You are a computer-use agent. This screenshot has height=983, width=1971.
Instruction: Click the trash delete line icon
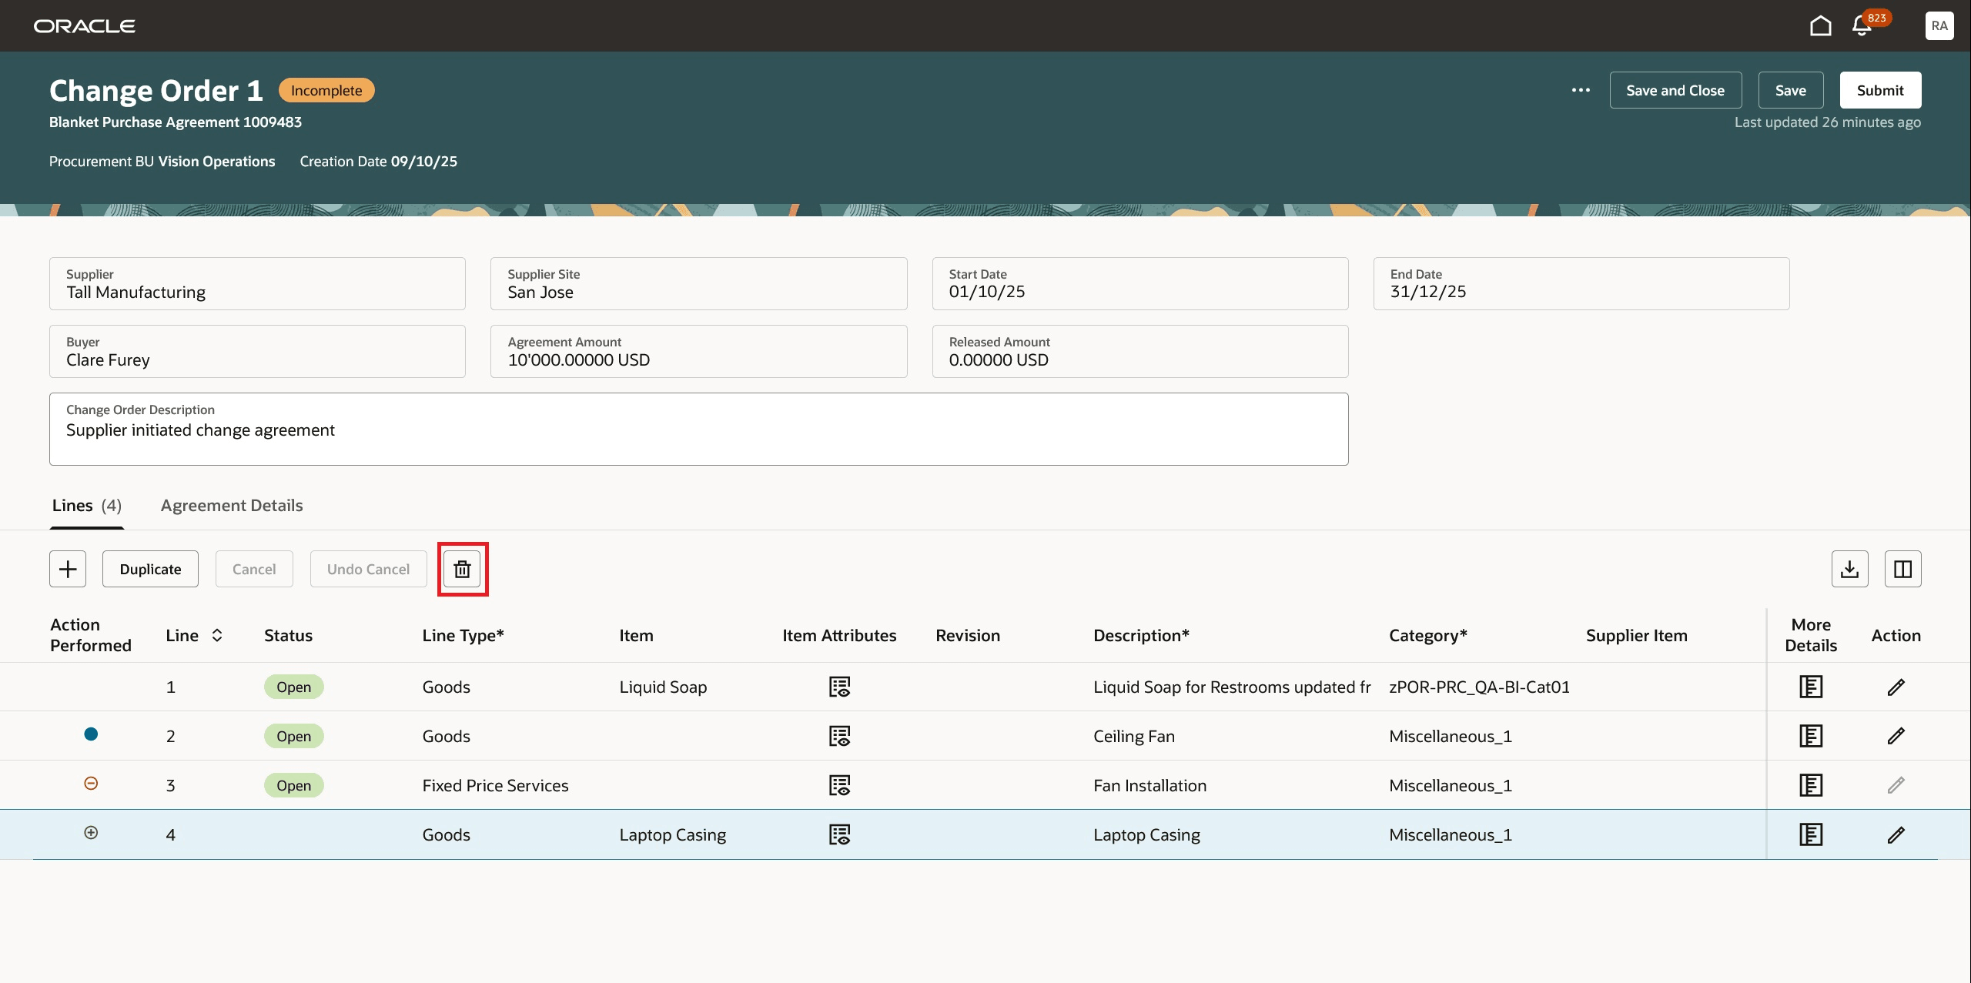coord(462,569)
